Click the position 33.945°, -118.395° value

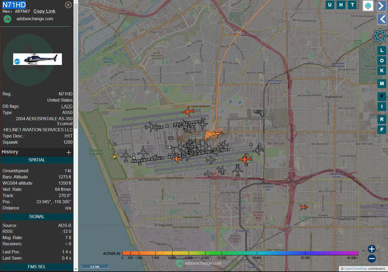[x=54, y=202]
